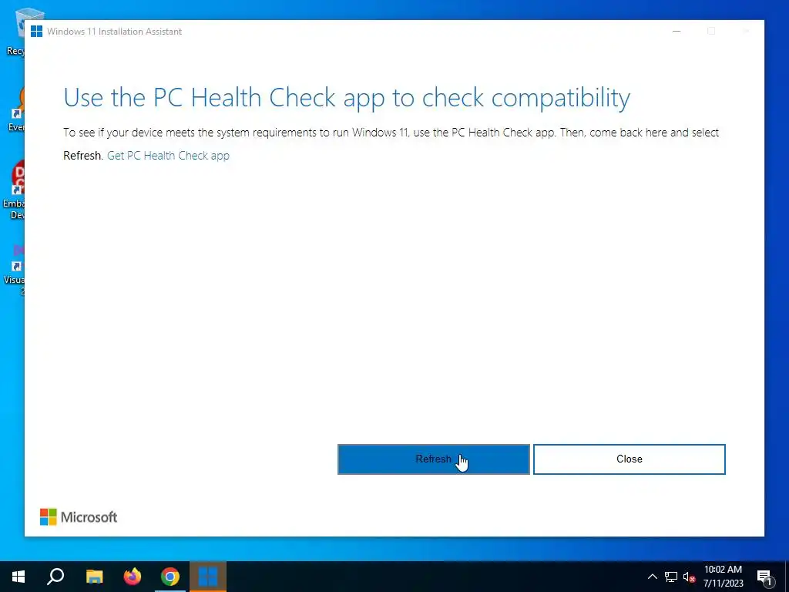Click the Recycle Bin desktop icon
Image resolution: width=789 pixels, height=592 pixels.
point(16,31)
